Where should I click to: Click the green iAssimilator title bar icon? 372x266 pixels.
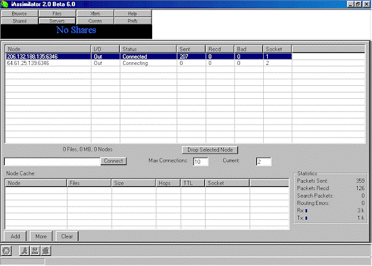pos(4,4)
